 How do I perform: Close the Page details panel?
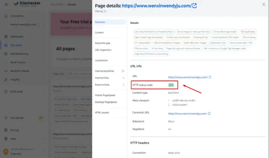coord(263,5)
